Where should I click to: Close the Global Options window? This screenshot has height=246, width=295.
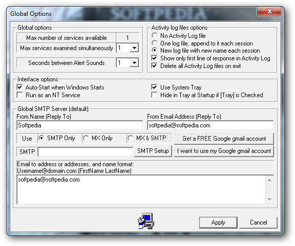click(269, 11)
